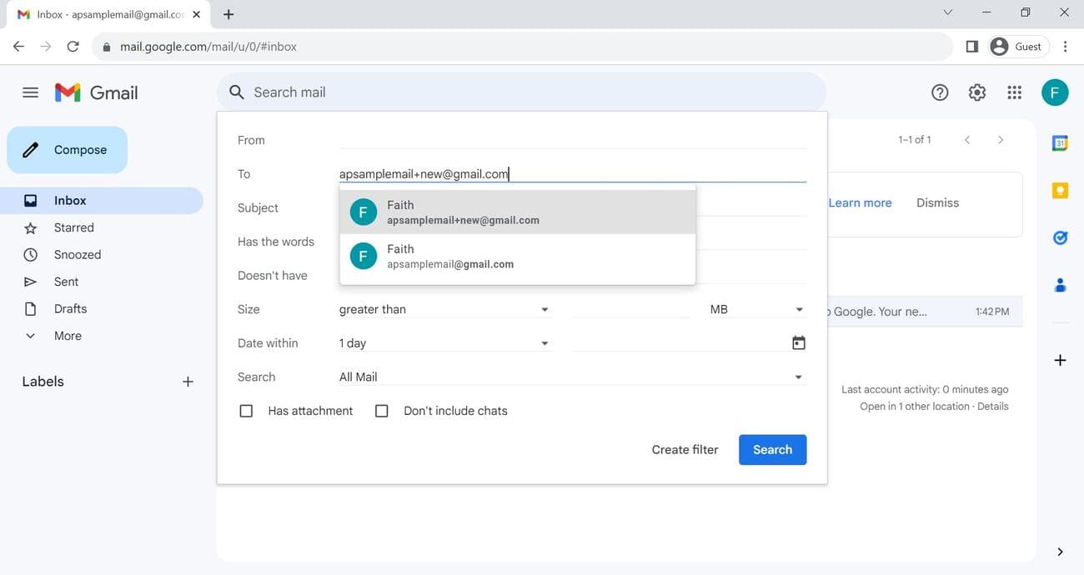Click the Create filter button

684,449
